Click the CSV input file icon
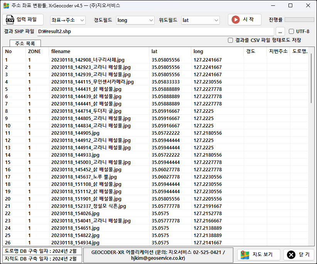 pyautogui.click(x=10, y=20)
